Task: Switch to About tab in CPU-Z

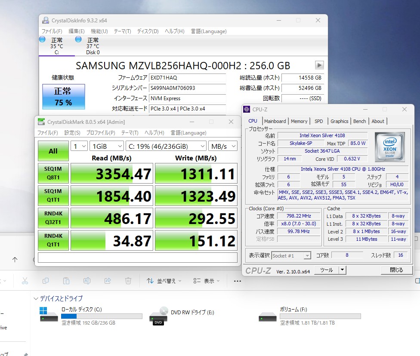Action: (378, 121)
